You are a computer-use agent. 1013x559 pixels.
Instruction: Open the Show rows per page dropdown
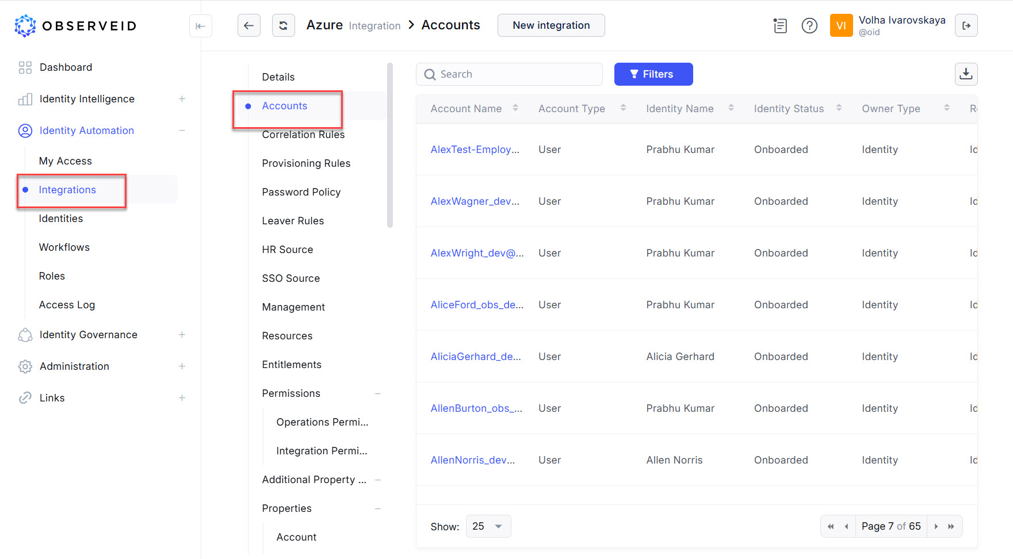[488, 526]
